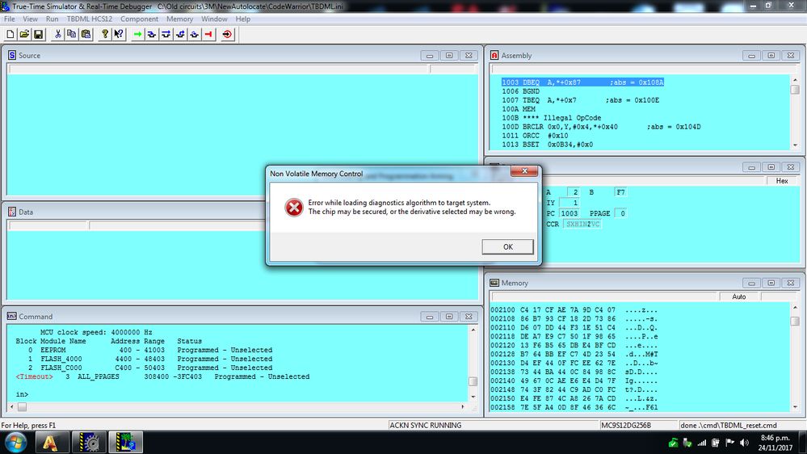
Task: Click the Save toolbar icon
Action: pos(38,35)
